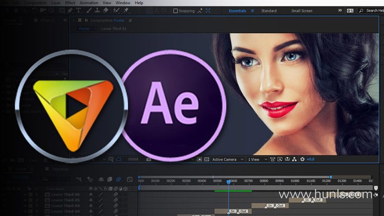The height and width of the screenshot is (216, 384).
Task: Open the Layer menu
Action: [56, 3]
